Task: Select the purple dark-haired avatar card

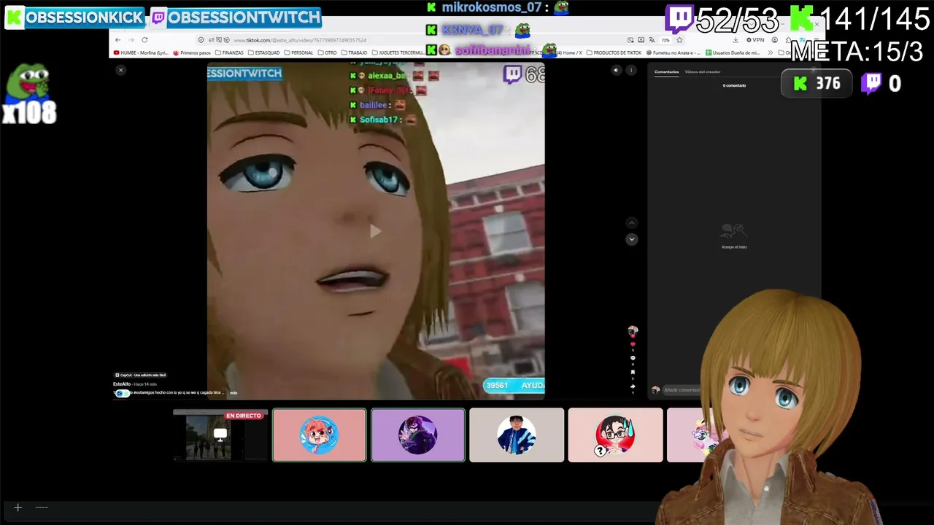Action: 418,435
